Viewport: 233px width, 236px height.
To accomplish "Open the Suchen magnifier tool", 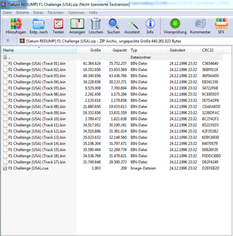I will (114, 24).
